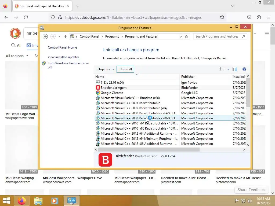The height and width of the screenshot is (206, 275).
Task: Open Firefox Extensions puzzle icon
Action: 259,17
